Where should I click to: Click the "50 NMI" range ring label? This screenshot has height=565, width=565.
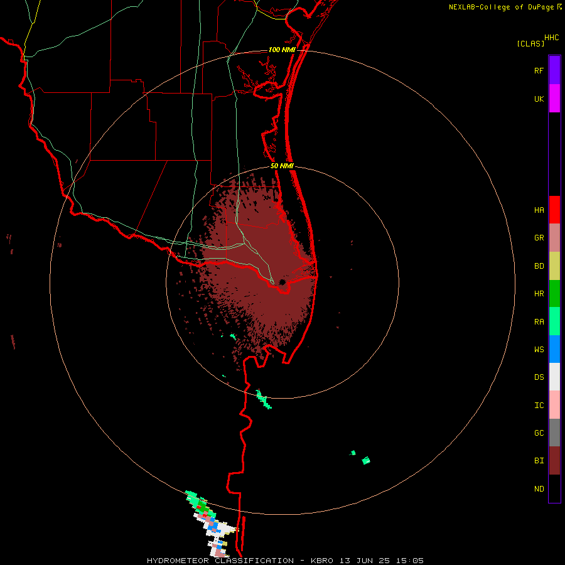282,166
